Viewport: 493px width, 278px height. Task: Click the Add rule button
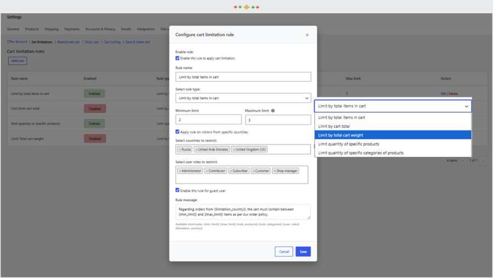point(18,61)
